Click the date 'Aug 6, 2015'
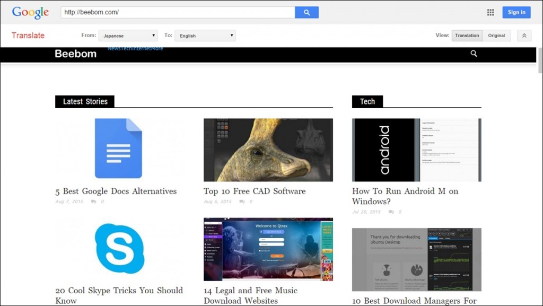The image size is (543, 306). 217,202
